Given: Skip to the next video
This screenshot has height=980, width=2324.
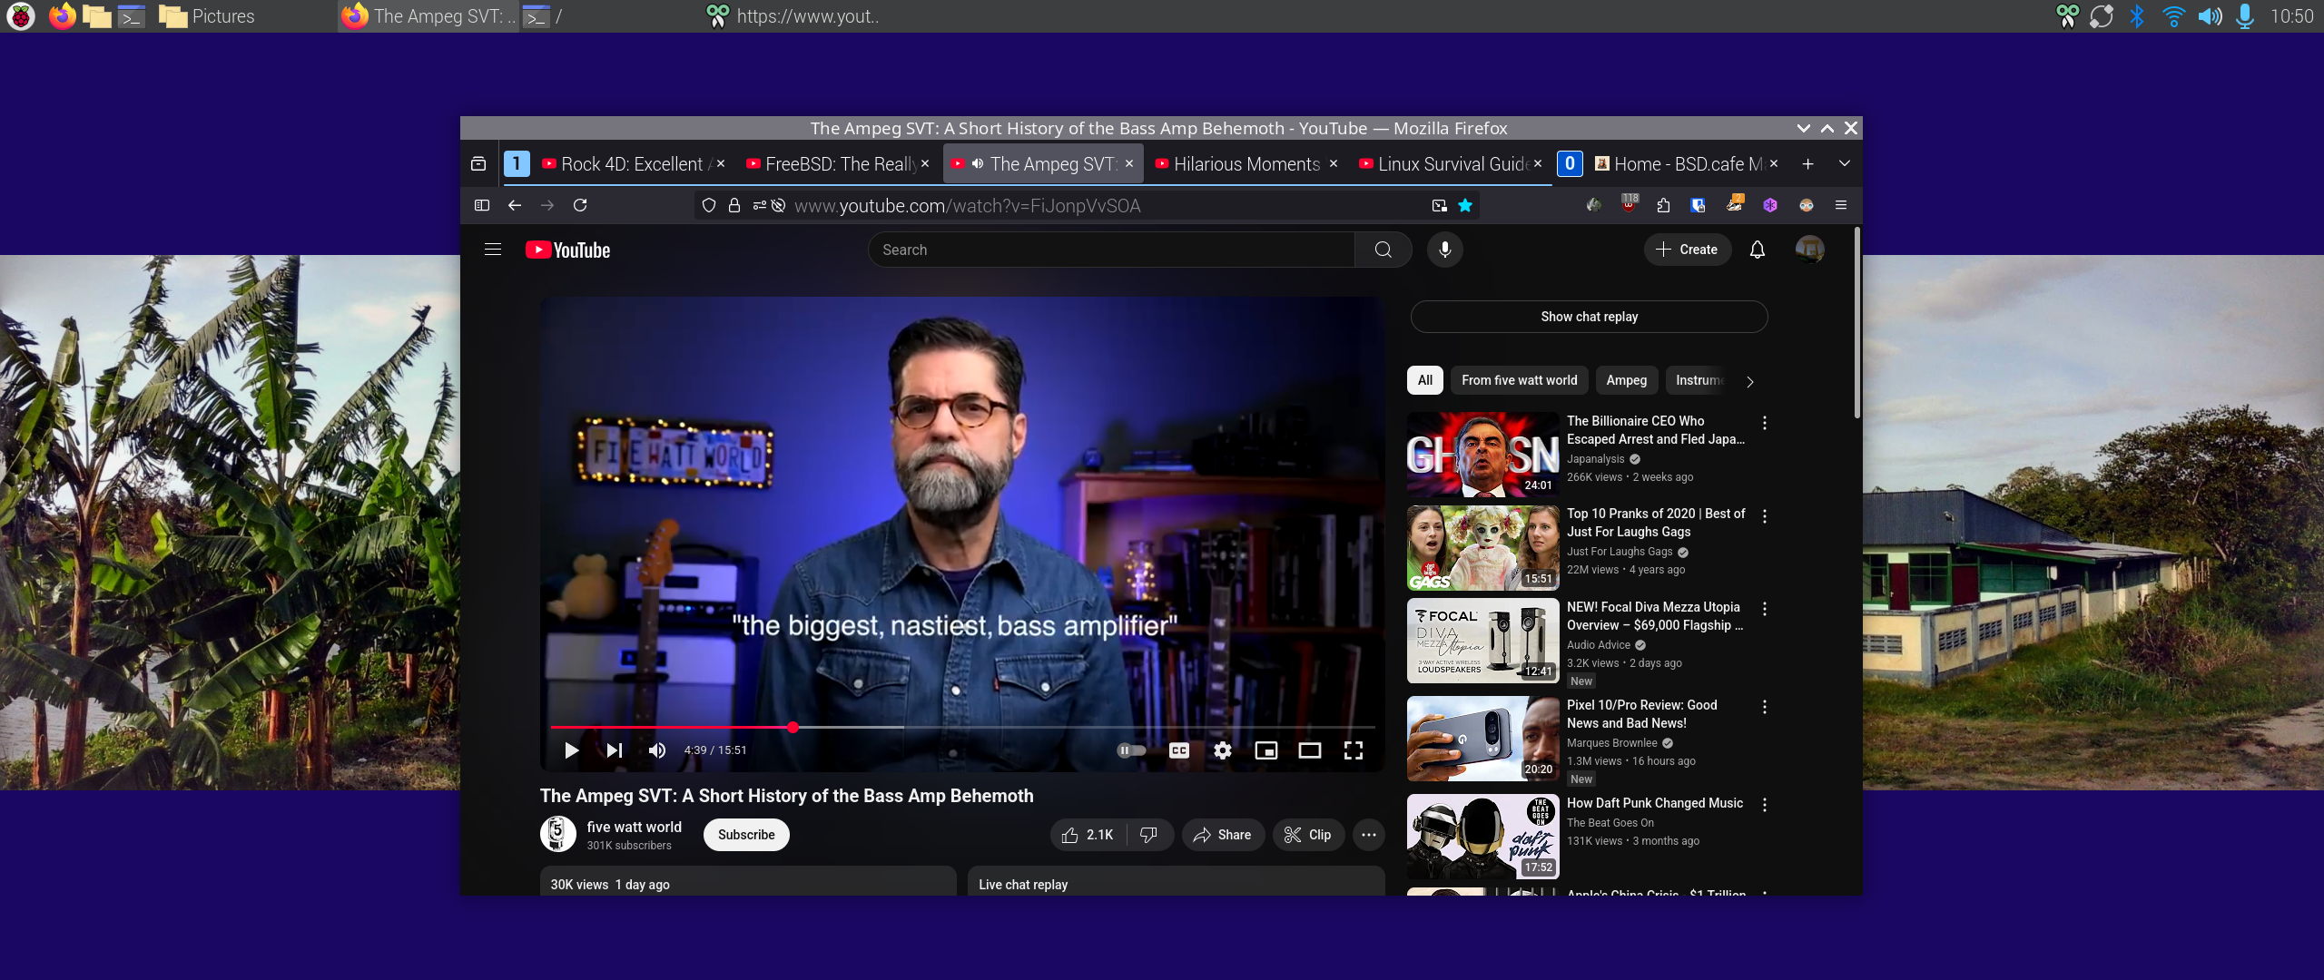Looking at the screenshot, I should (x=615, y=750).
